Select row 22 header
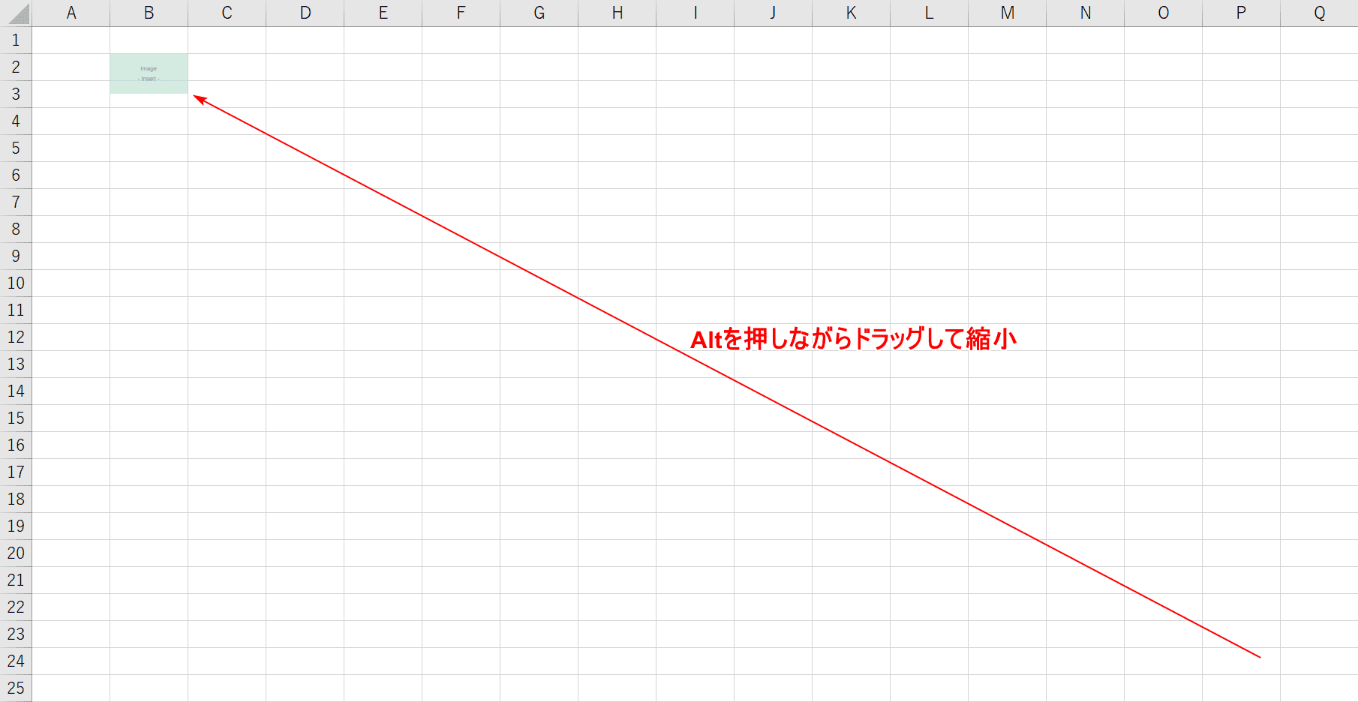 16,607
